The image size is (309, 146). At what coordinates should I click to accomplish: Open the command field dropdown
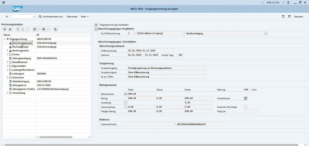coord(34,17)
